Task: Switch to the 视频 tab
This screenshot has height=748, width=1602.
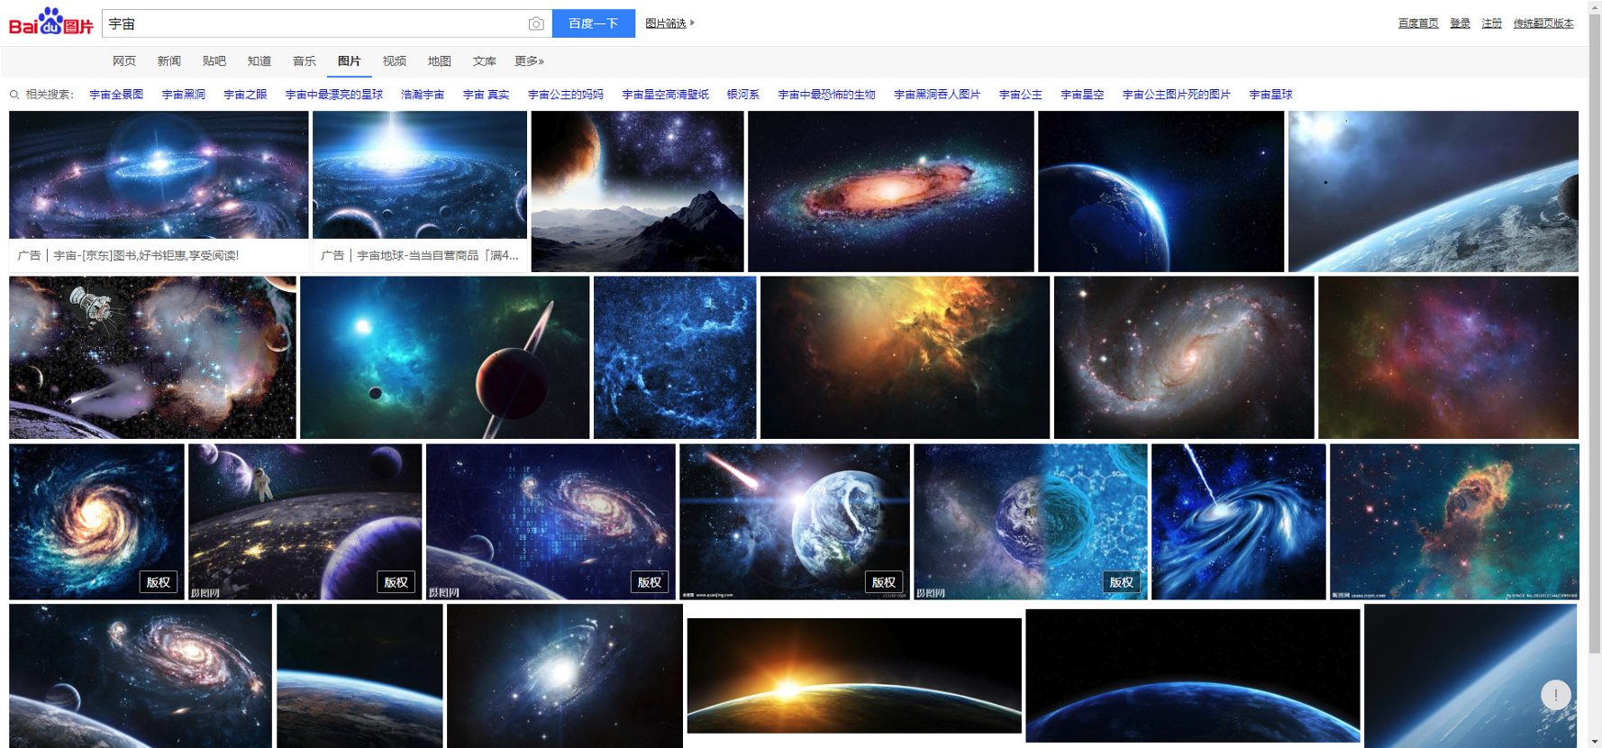Action: click(x=394, y=61)
